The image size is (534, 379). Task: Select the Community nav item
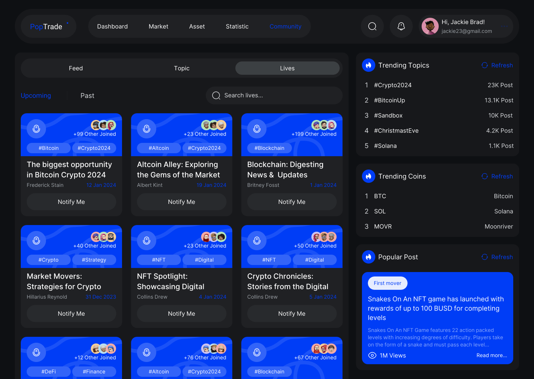[286, 27]
